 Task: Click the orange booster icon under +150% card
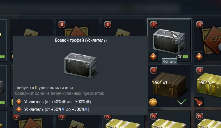point(199,57)
